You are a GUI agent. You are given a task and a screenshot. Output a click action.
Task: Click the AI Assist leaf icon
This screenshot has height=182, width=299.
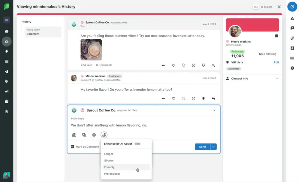click(104, 135)
